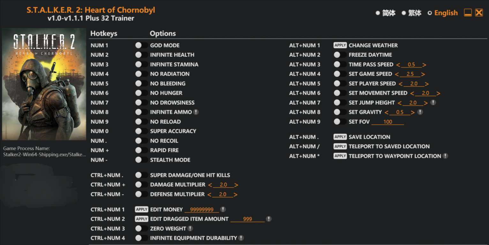Screen dimensions: 489x245
Task: Increase Set Movement Speed value arrow
Action: point(438,93)
